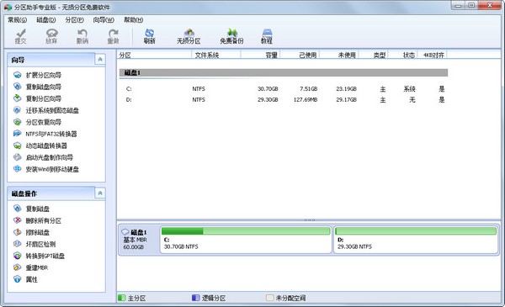Viewport: 505px width, 307px height.
Task: Click the 未分配空间 legend swatch
Action: (x=269, y=298)
